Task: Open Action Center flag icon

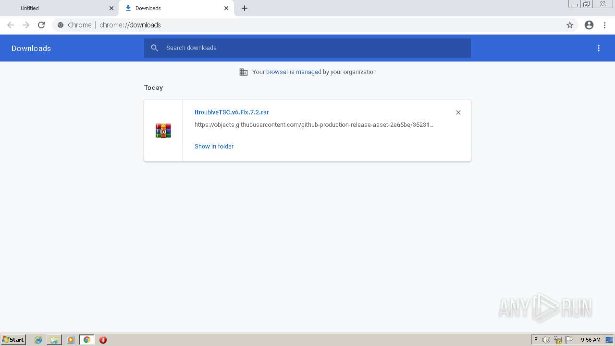Action: pyautogui.click(x=569, y=340)
